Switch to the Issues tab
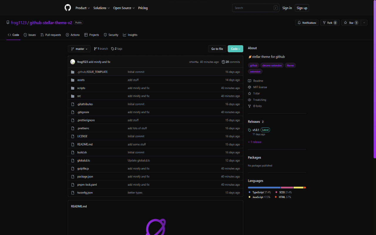This screenshot has width=376, height=235. tap(30, 35)
